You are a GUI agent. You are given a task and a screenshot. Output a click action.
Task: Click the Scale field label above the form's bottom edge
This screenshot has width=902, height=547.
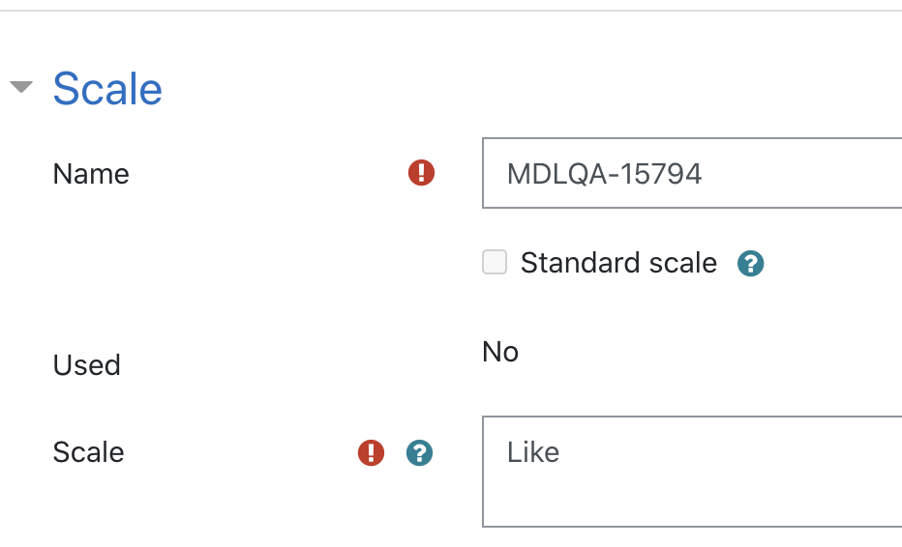click(89, 452)
